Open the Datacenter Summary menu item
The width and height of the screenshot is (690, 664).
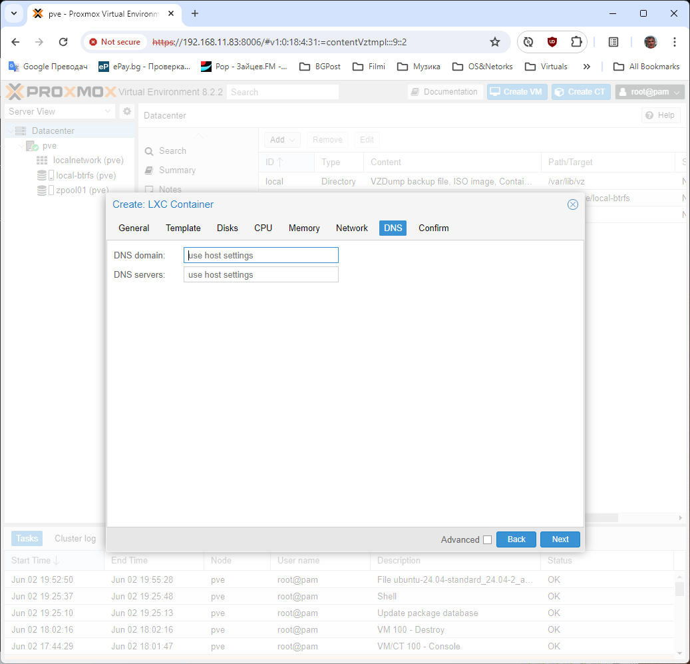tap(177, 170)
